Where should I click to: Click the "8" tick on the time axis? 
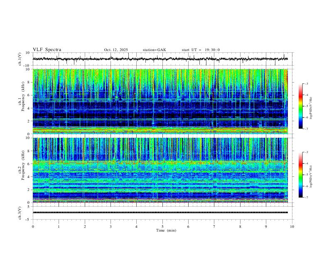pyautogui.click(x=240, y=227)
